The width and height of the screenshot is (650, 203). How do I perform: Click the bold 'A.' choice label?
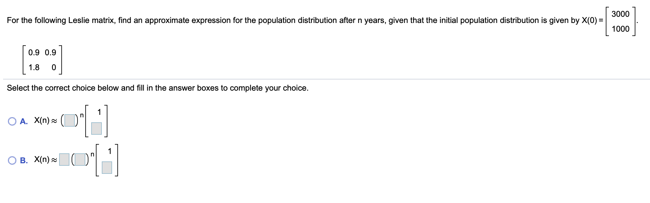[x=24, y=121]
